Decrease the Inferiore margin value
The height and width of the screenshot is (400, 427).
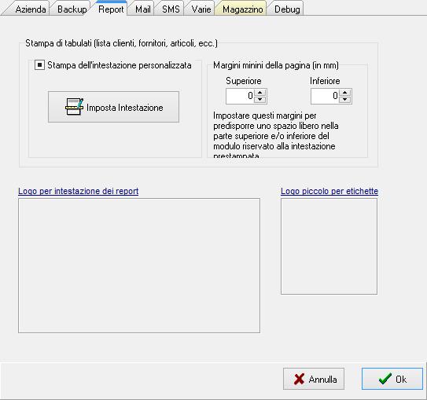coord(345,100)
